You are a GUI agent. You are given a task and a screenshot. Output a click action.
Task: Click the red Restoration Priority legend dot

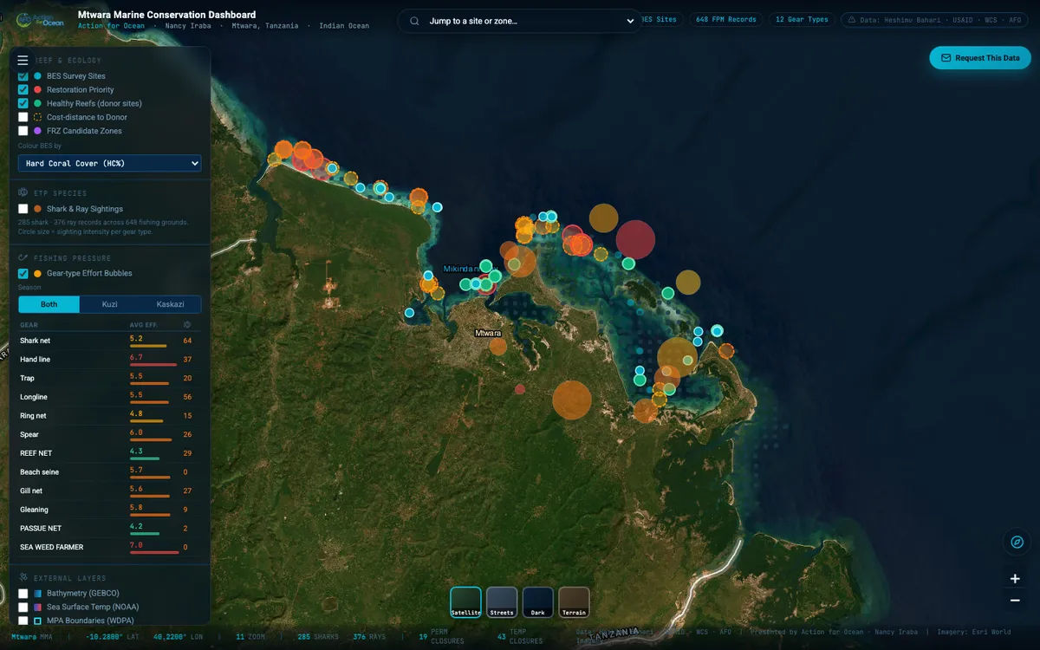click(x=37, y=90)
